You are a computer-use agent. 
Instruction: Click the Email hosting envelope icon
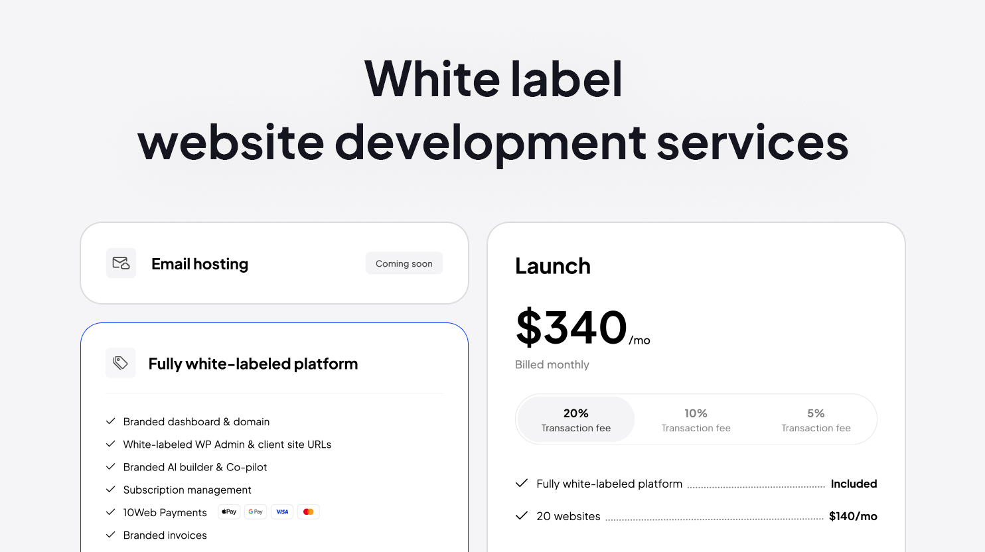pyautogui.click(x=121, y=263)
